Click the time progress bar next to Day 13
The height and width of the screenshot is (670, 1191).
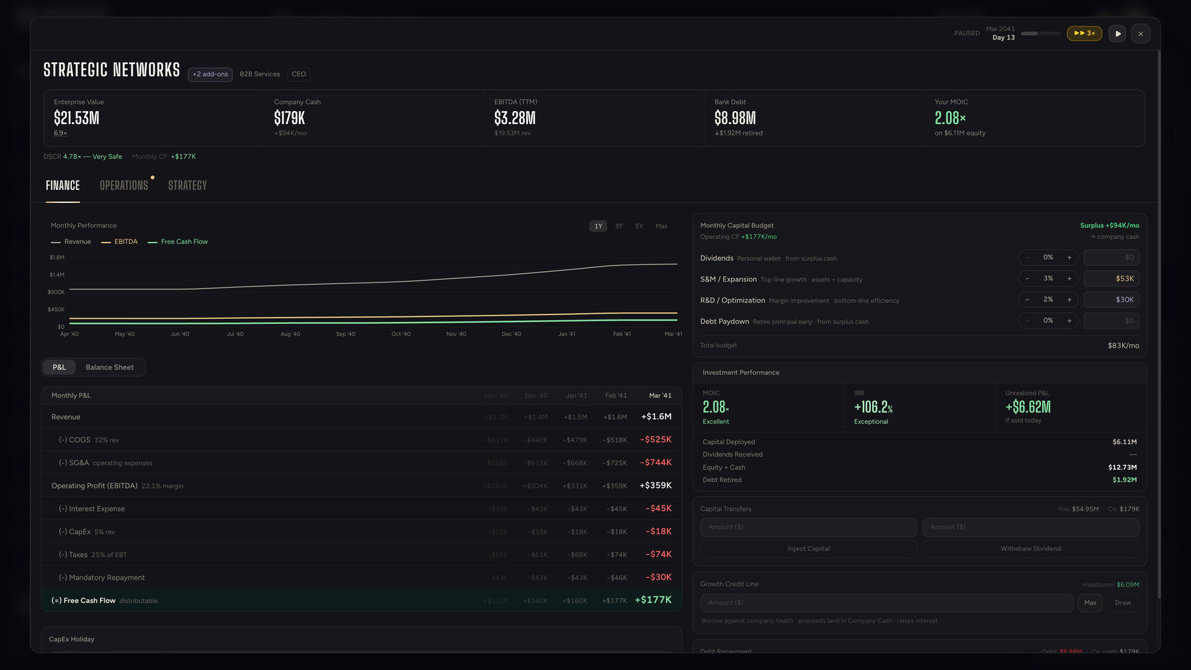(1040, 33)
